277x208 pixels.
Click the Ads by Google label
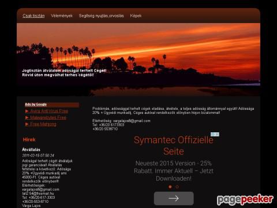[36, 105]
